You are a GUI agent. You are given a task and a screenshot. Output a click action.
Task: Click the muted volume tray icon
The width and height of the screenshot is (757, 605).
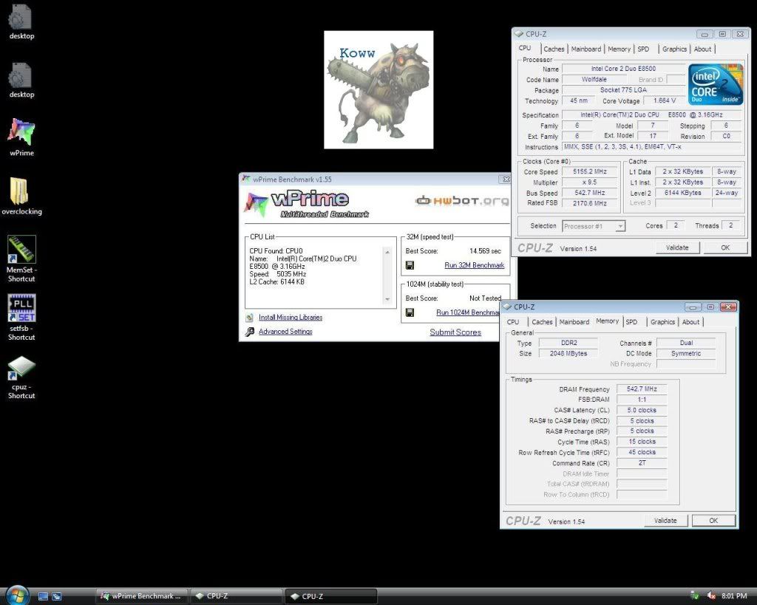point(711,595)
